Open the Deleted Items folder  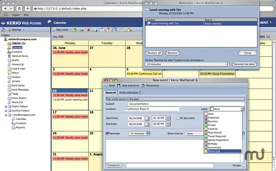[20, 56]
